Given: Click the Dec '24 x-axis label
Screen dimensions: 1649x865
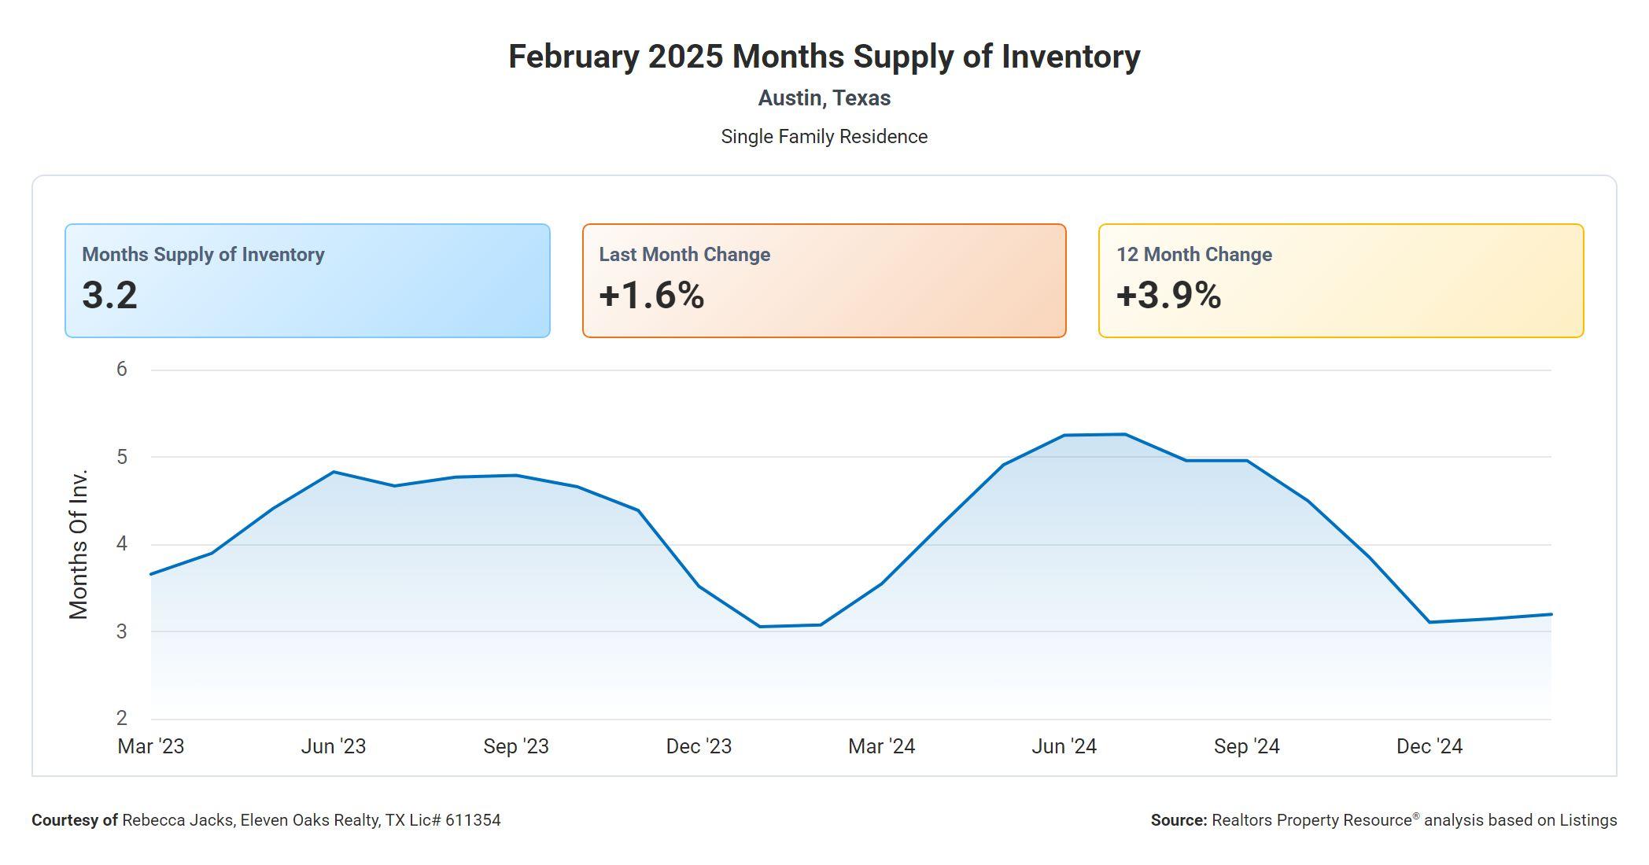Looking at the screenshot, I should point(1429,746).
